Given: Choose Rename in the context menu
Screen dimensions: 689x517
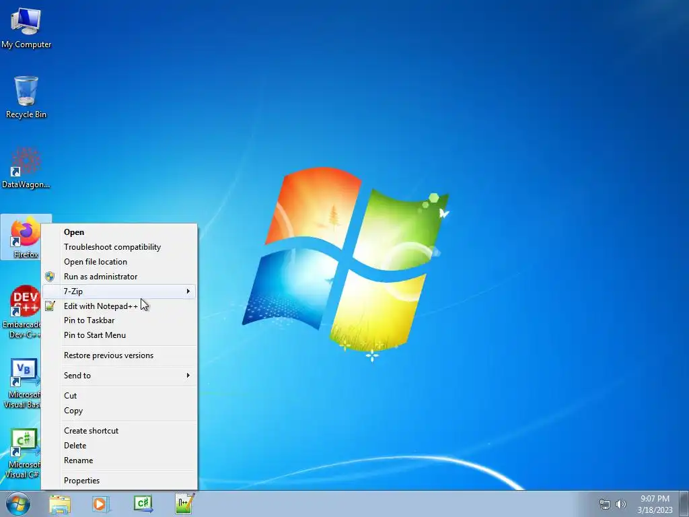Looking at the screenshot, I should pos(120,460).
